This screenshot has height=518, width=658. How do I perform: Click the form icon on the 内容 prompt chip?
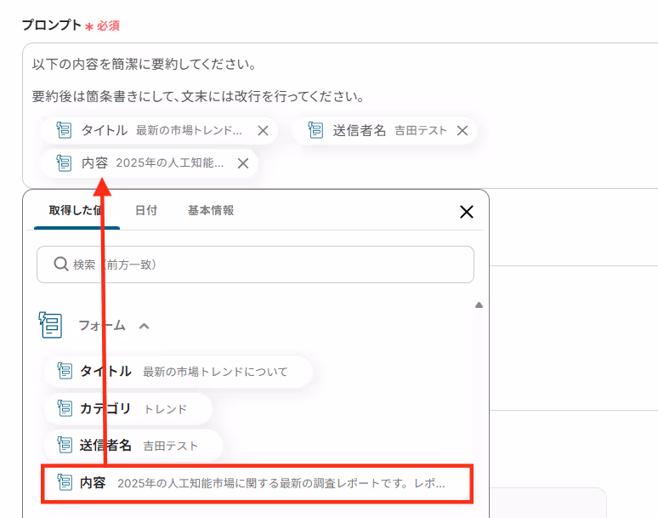pos(64,162)
